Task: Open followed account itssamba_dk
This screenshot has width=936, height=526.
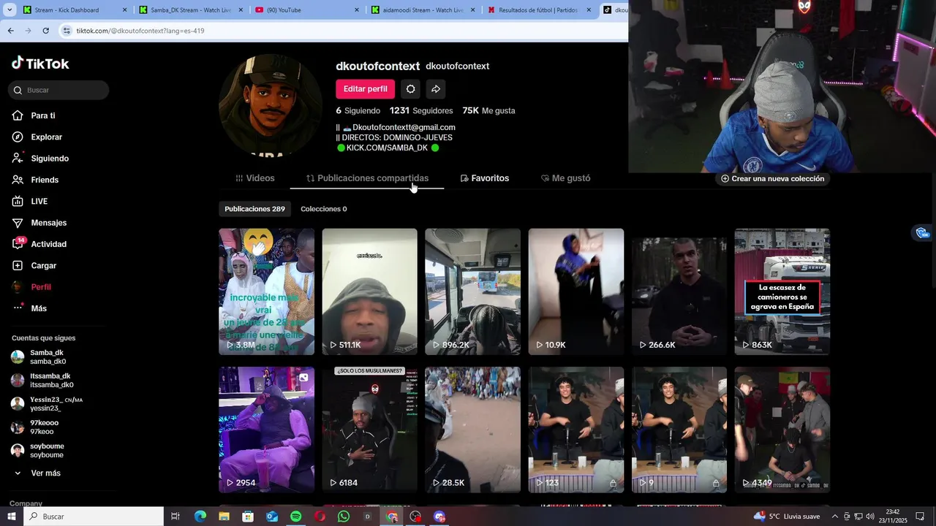Action: click(42, 381)
